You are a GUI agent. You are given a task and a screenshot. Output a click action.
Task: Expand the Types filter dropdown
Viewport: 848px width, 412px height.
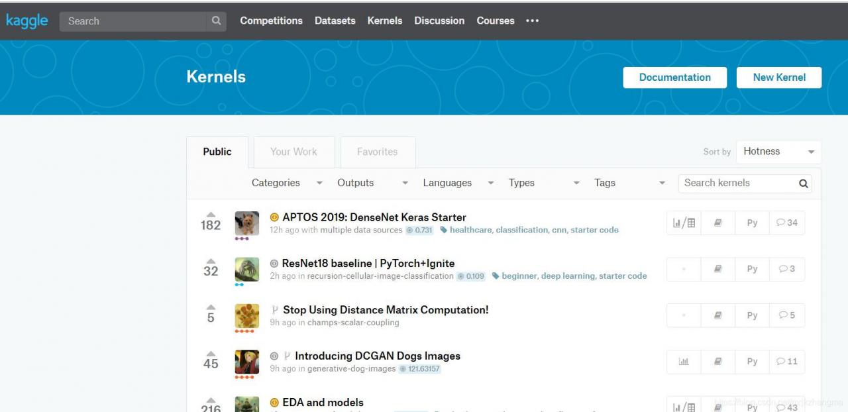544,183
